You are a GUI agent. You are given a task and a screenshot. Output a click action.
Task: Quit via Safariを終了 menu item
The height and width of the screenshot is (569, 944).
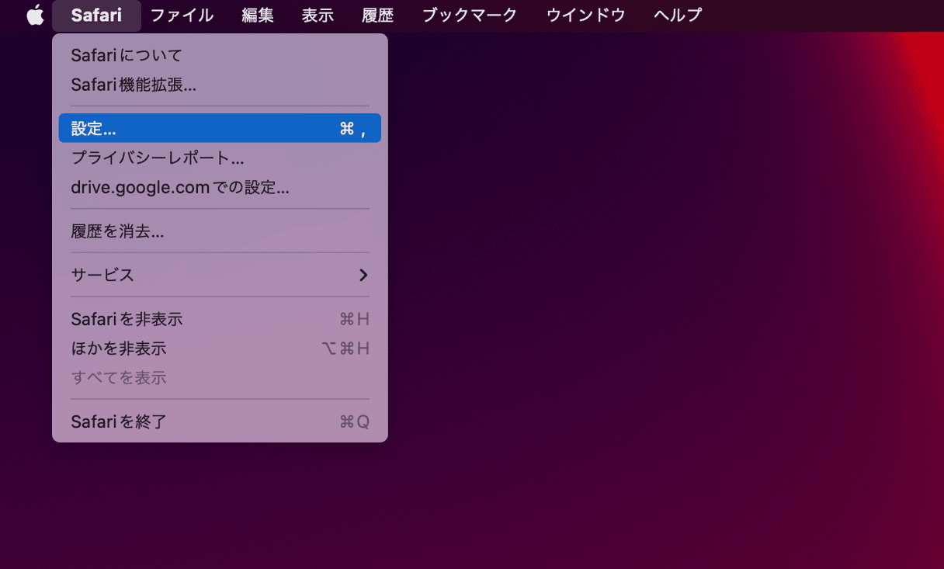click(x=119, y=422)
